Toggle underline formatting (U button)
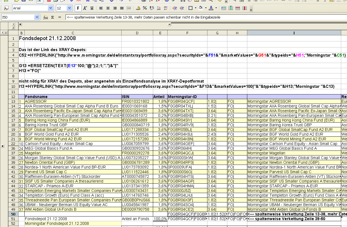347x227 pixels. pos(92,8)
